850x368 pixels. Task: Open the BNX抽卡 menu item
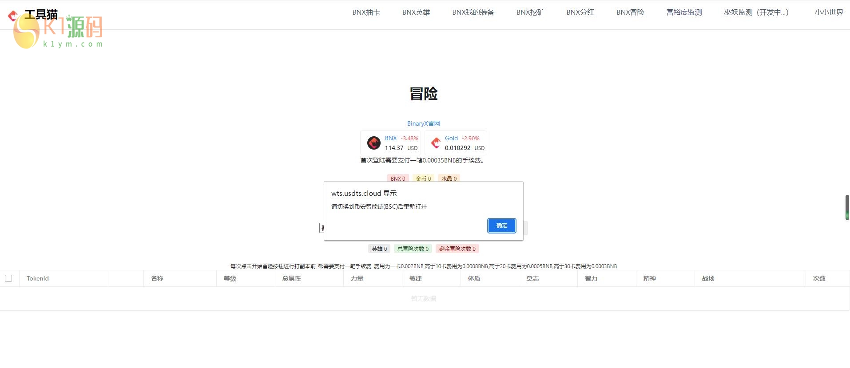click(366, 12)
